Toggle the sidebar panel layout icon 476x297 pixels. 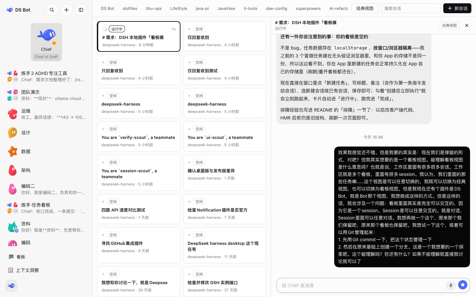click(81, 10)
